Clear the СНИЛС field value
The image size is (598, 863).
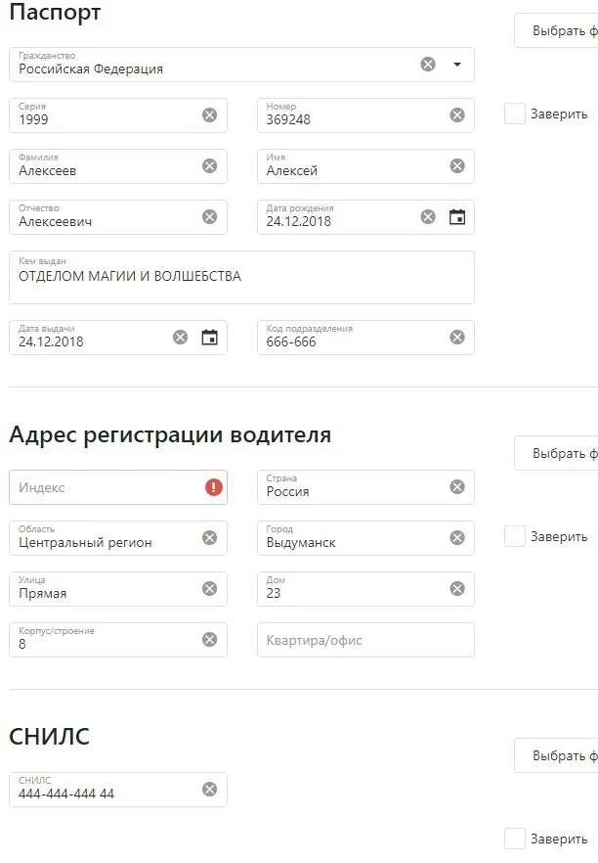tap(209, 790)
